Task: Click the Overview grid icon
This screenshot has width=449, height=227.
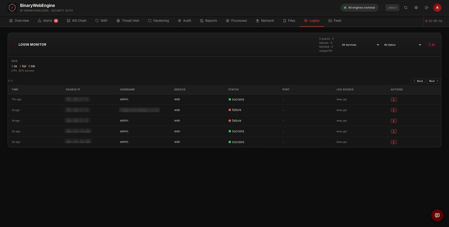Action: (x=11, y=21)
